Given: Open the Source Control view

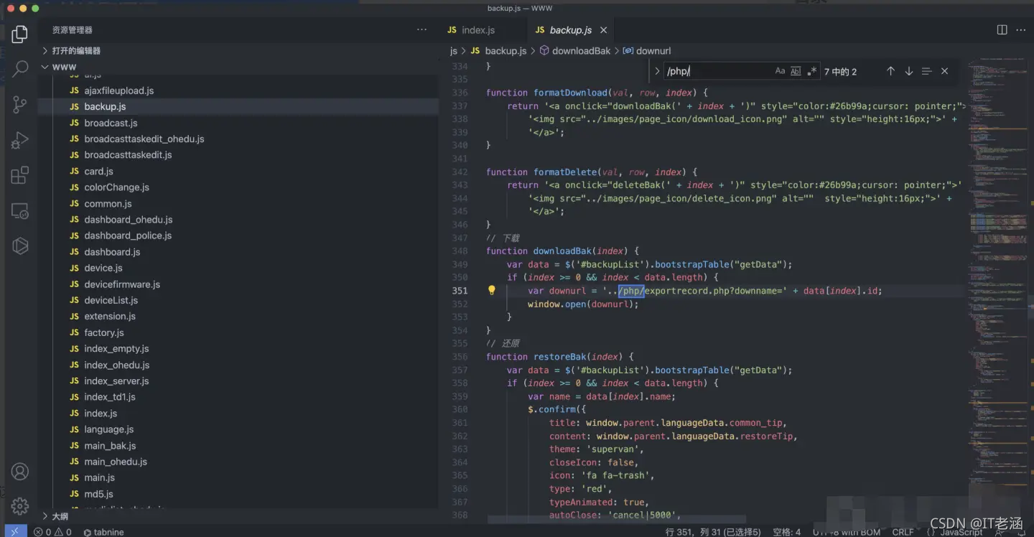Looking at the screenshot, I should pos(20,104).
